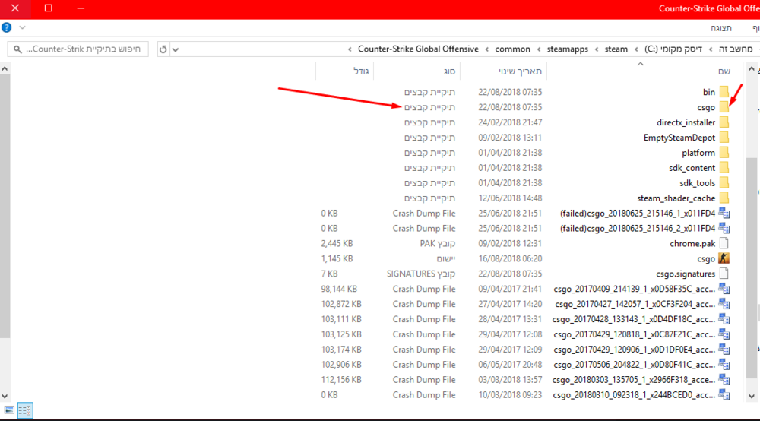Click the refresh button near address bar
This screenshot has height=421, width=760.
point(163,49)
